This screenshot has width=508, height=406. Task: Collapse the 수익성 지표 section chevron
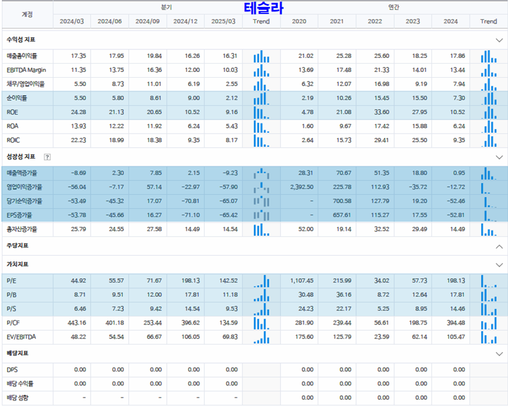(x=499, y=40)
